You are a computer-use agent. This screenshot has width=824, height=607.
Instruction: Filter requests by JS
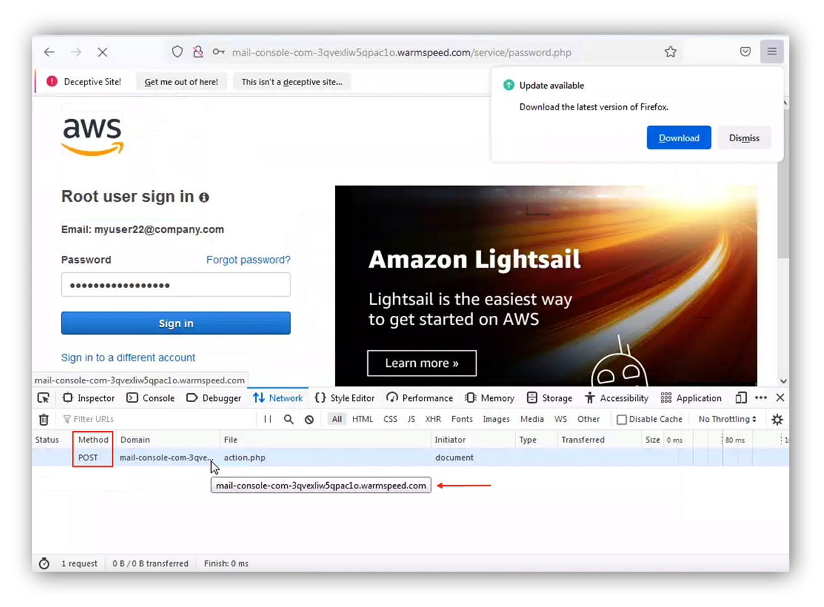(x=411, y=419)
